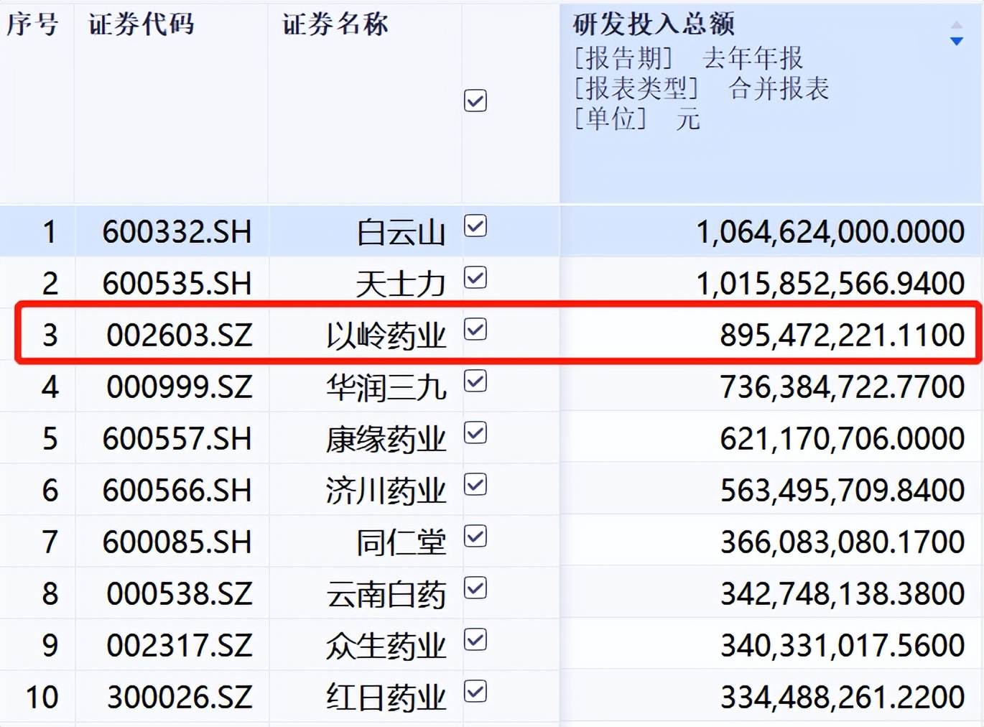Screen dimensions: 984x727
Task: Toggle the checkbox for 华润三九
Action: coord(476,381)
